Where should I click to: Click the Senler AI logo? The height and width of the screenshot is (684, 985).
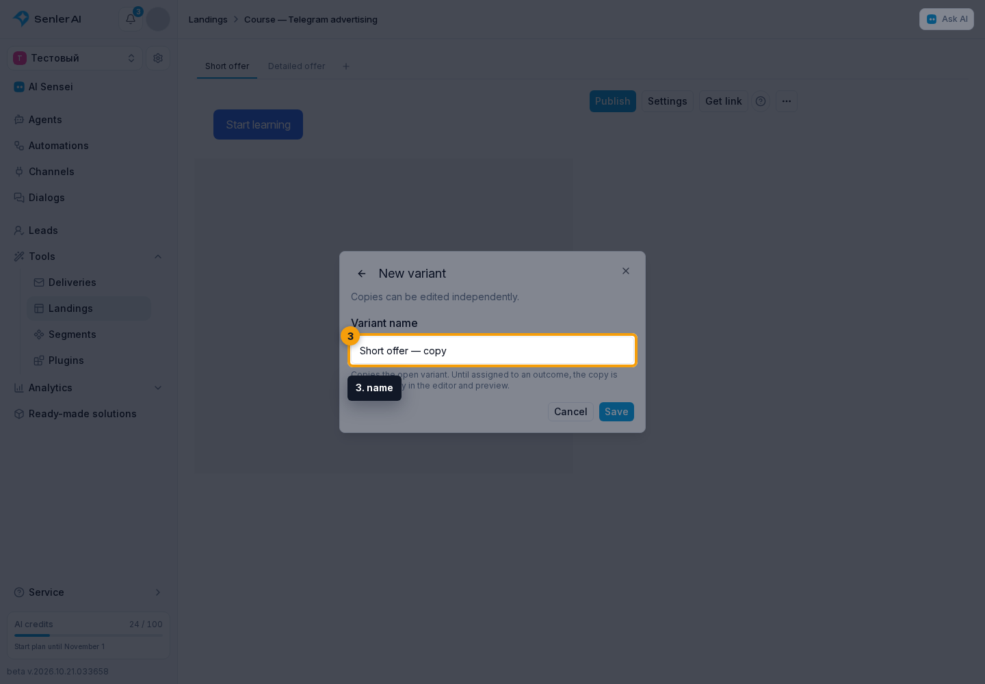coord(47,19)
